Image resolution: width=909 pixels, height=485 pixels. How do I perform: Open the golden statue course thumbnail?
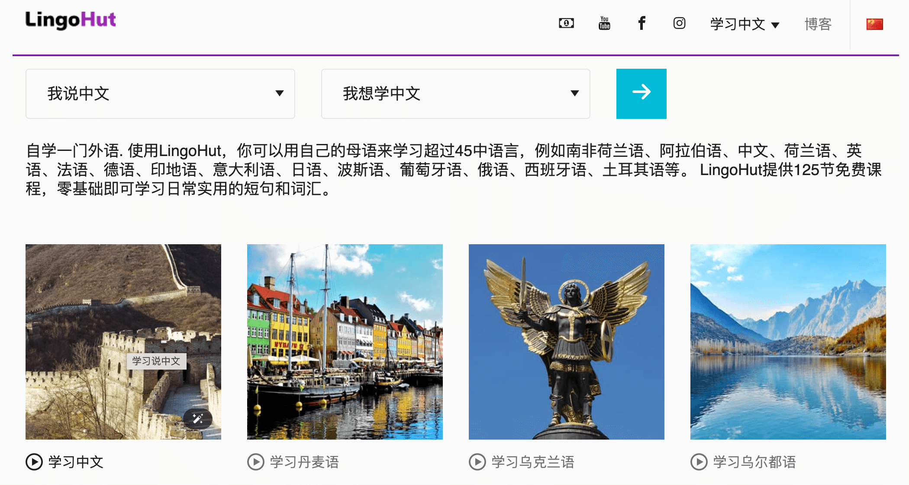(566, 341)
